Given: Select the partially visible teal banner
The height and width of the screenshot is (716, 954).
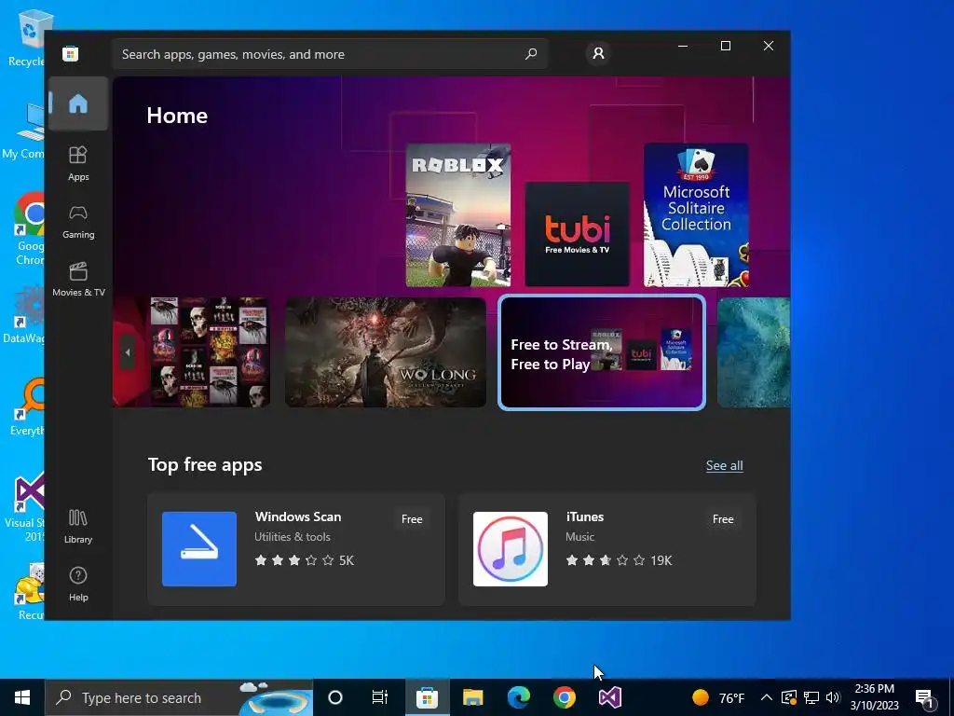Looking at the screenshot, I should click(x=754, y=352).
